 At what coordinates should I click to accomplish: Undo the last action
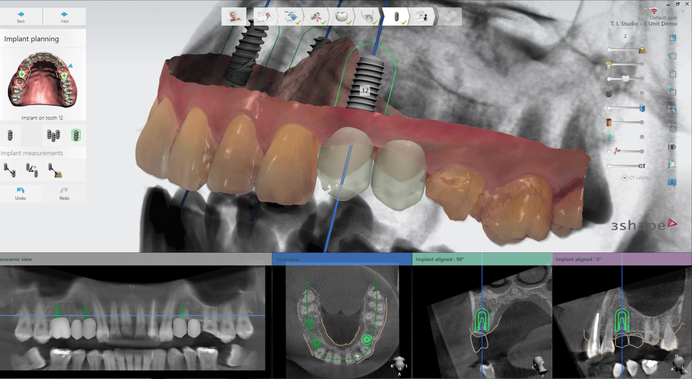pos(20,194)
